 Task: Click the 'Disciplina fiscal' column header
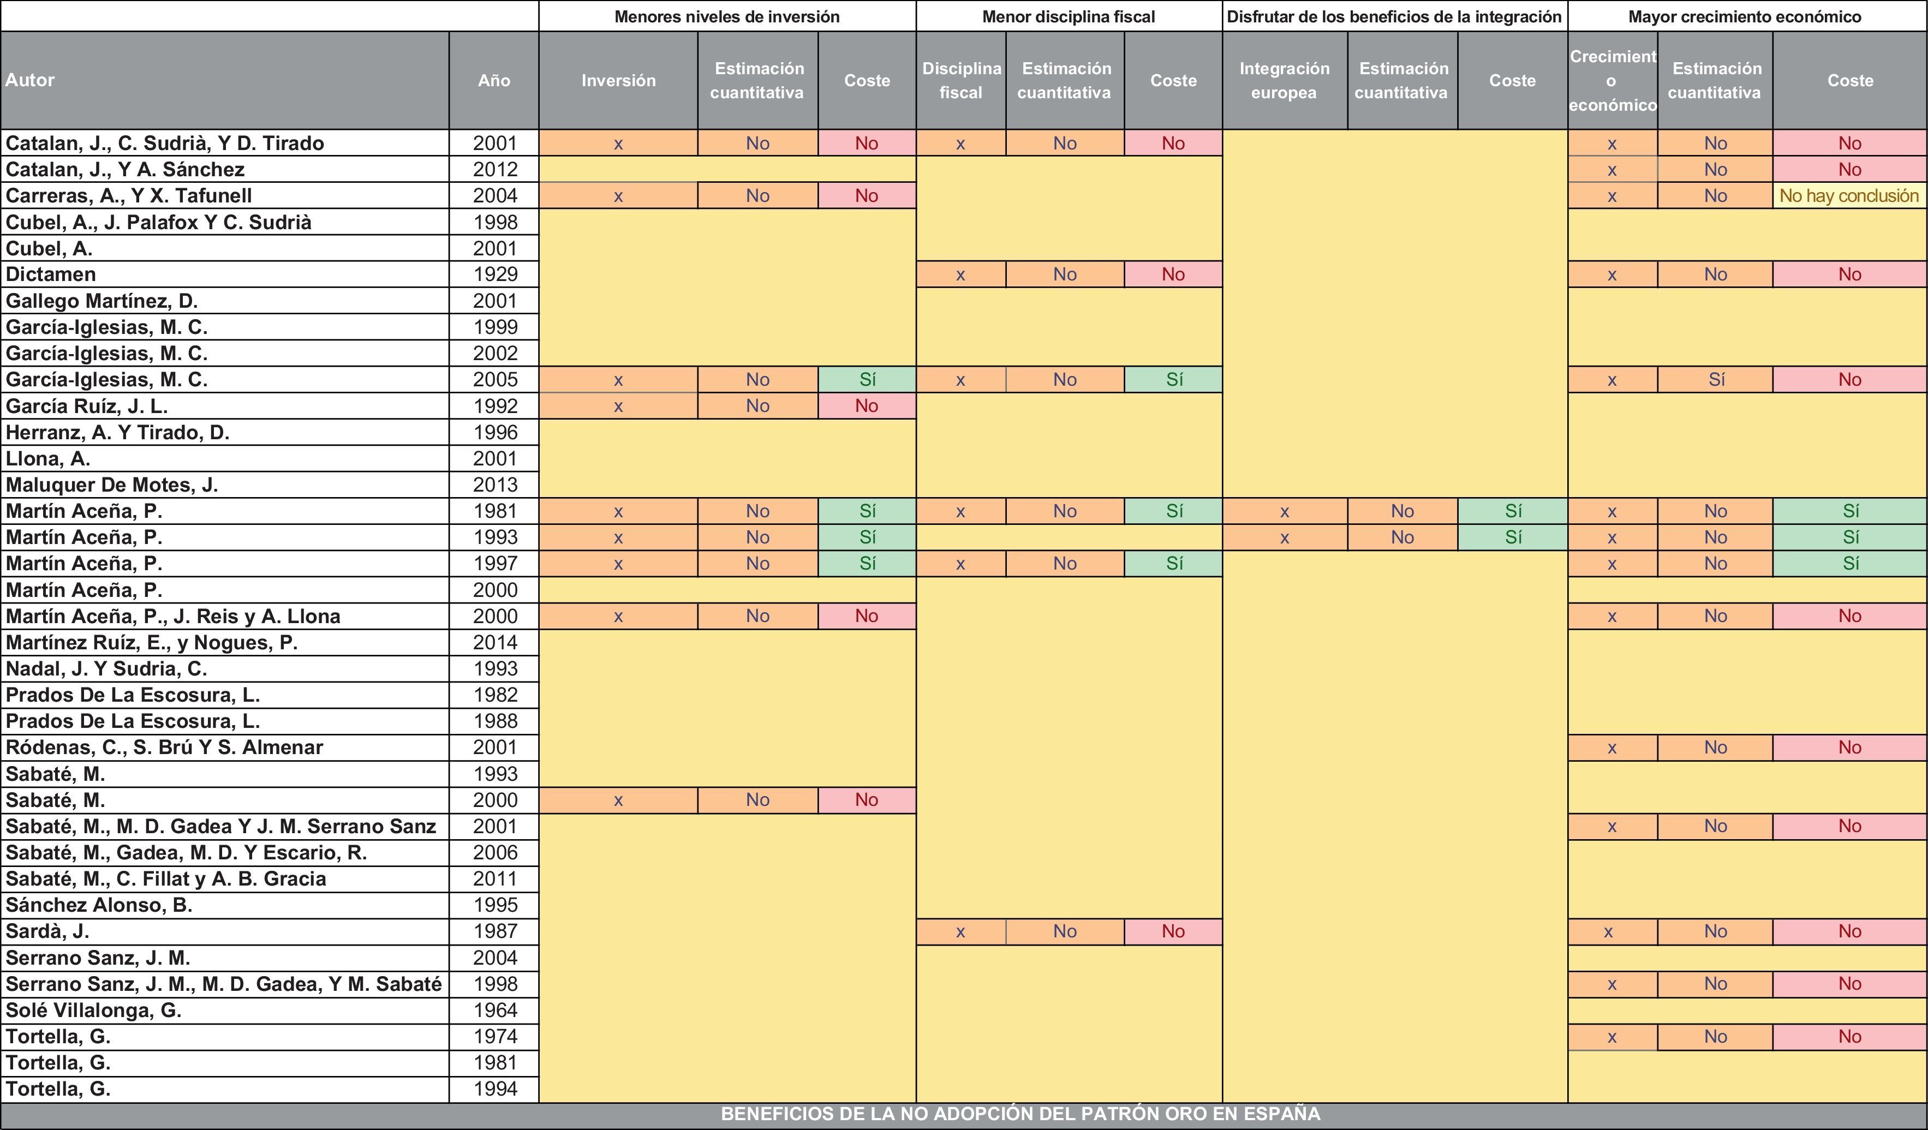961,80
